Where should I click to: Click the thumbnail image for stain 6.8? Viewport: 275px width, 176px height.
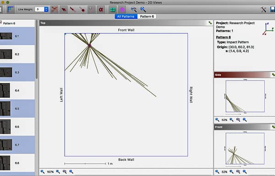[x=5, y=163]
